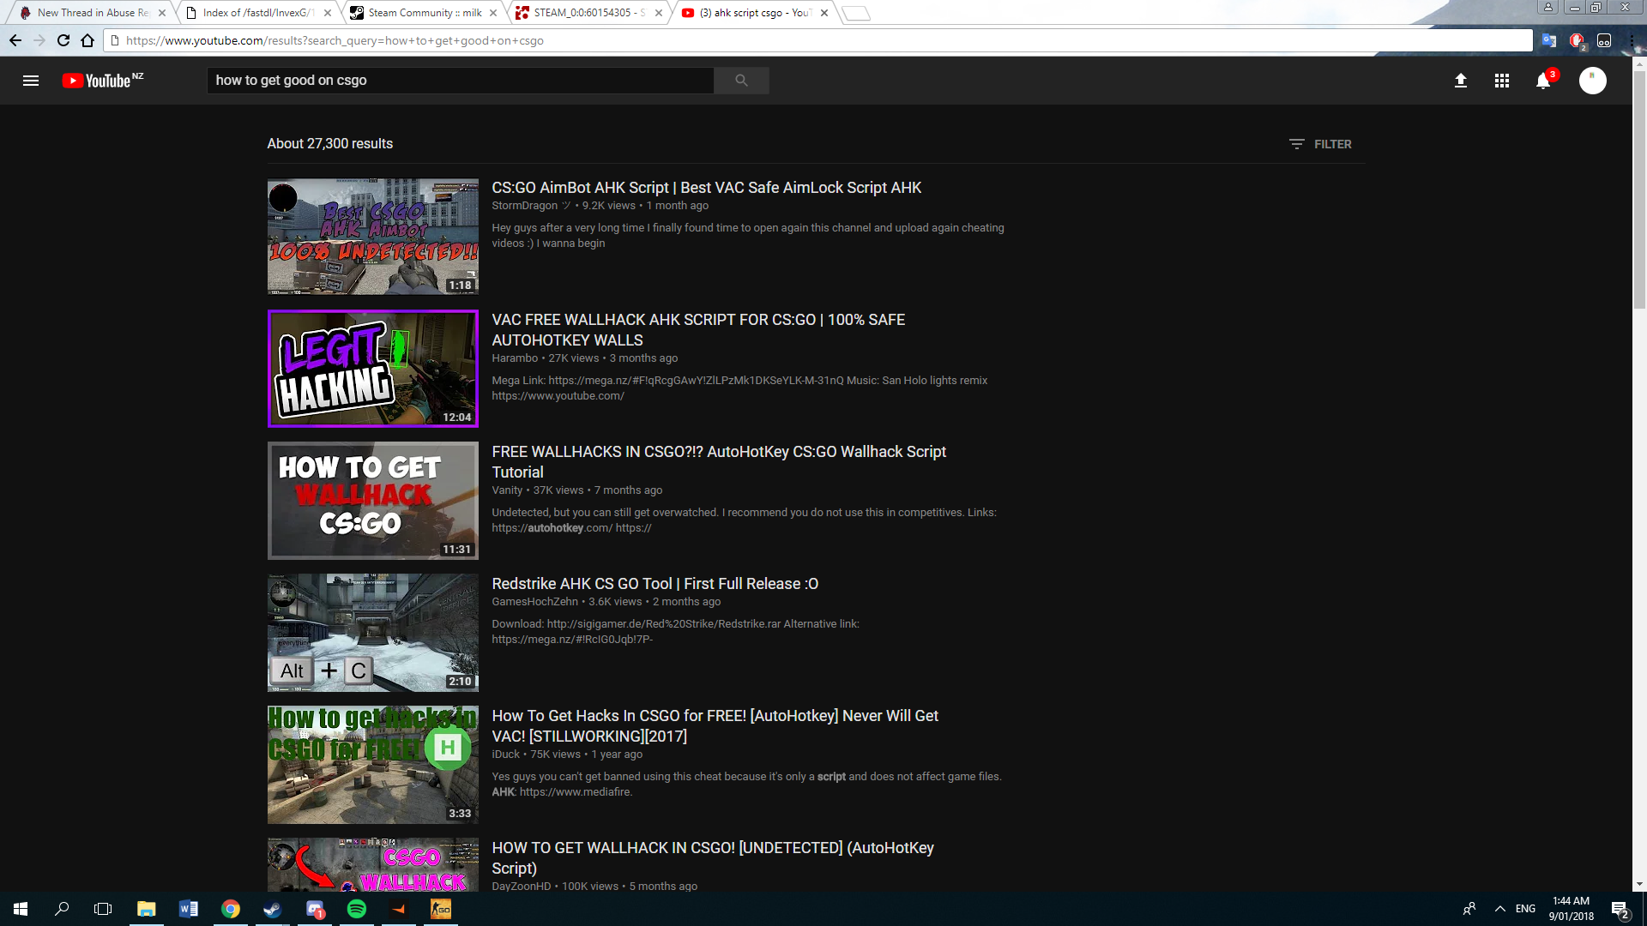Close the ahk script csgo YouTube tab
The height and width of the screenshot is (926, 1647).
(824, 13)
